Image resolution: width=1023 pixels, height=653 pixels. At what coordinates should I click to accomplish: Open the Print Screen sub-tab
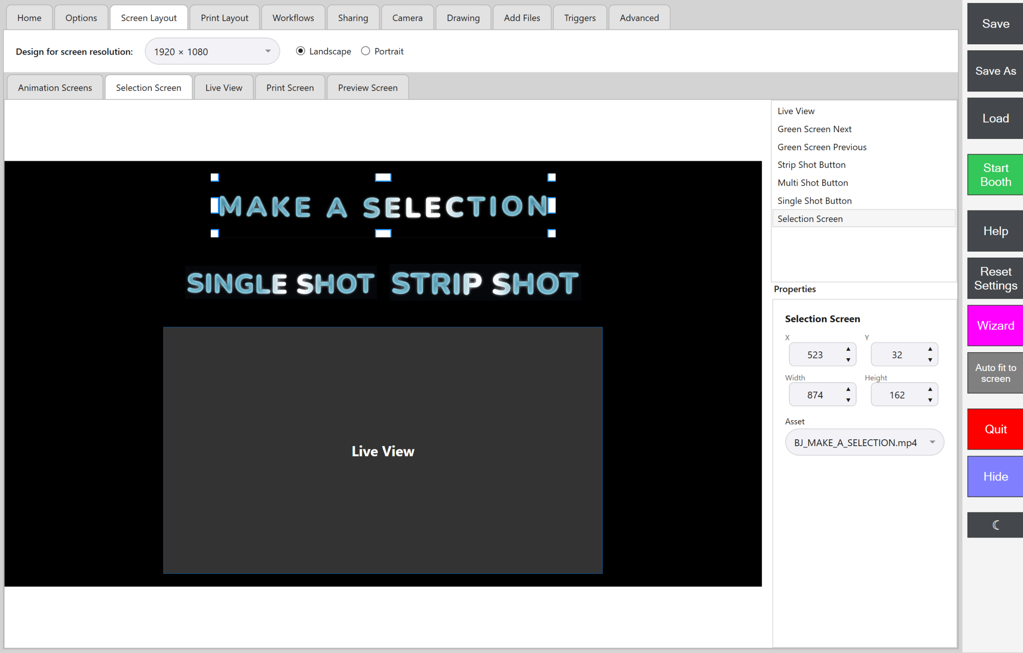(x=290, y=87)
